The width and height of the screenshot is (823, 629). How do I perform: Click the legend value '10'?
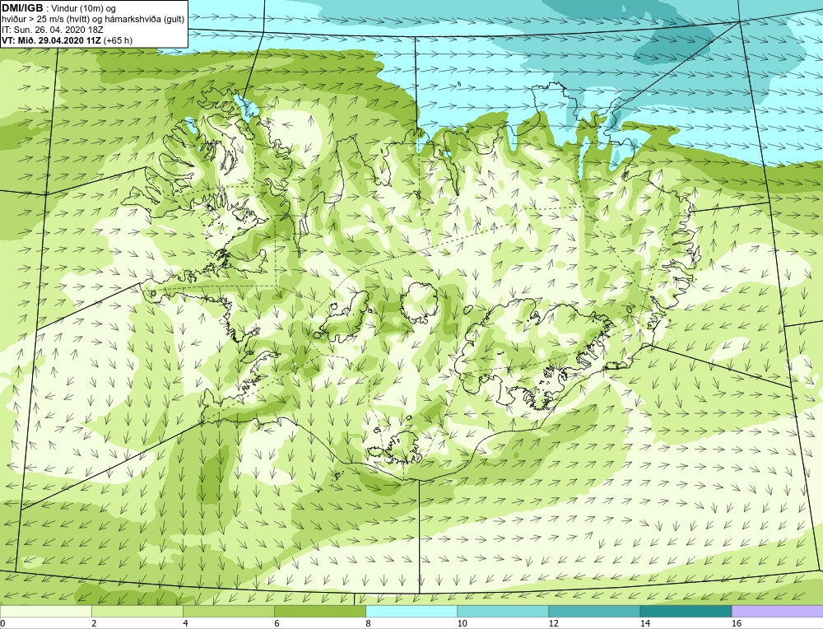(463, 623)
